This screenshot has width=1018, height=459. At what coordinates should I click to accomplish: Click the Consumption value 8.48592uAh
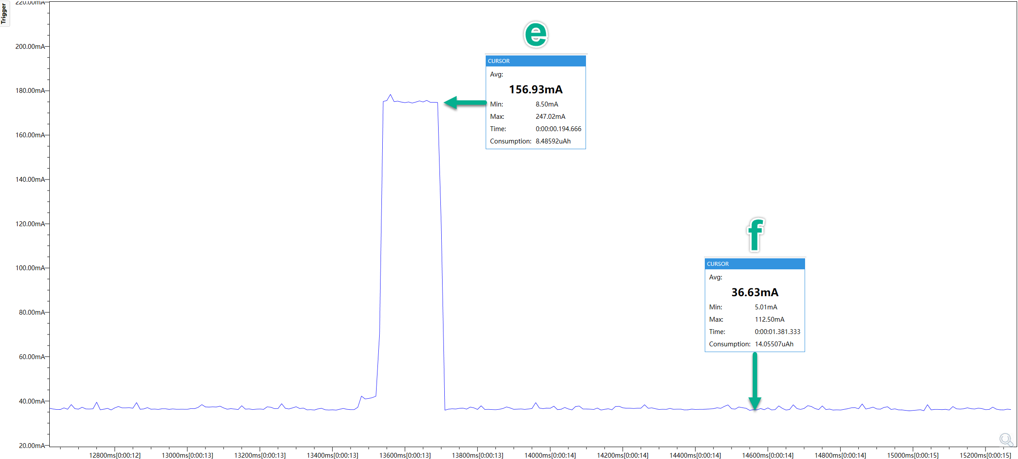[x=553, y=141]
